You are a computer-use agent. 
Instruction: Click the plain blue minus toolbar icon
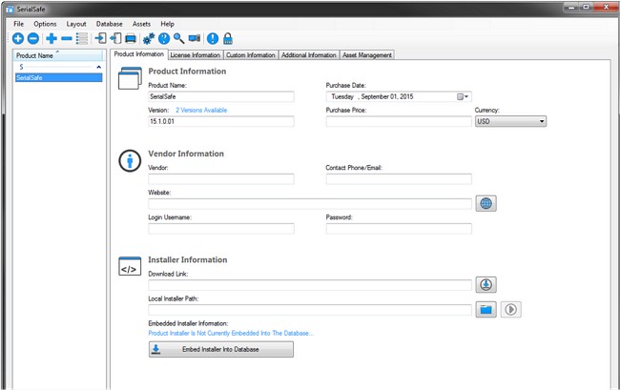(67, 38)
